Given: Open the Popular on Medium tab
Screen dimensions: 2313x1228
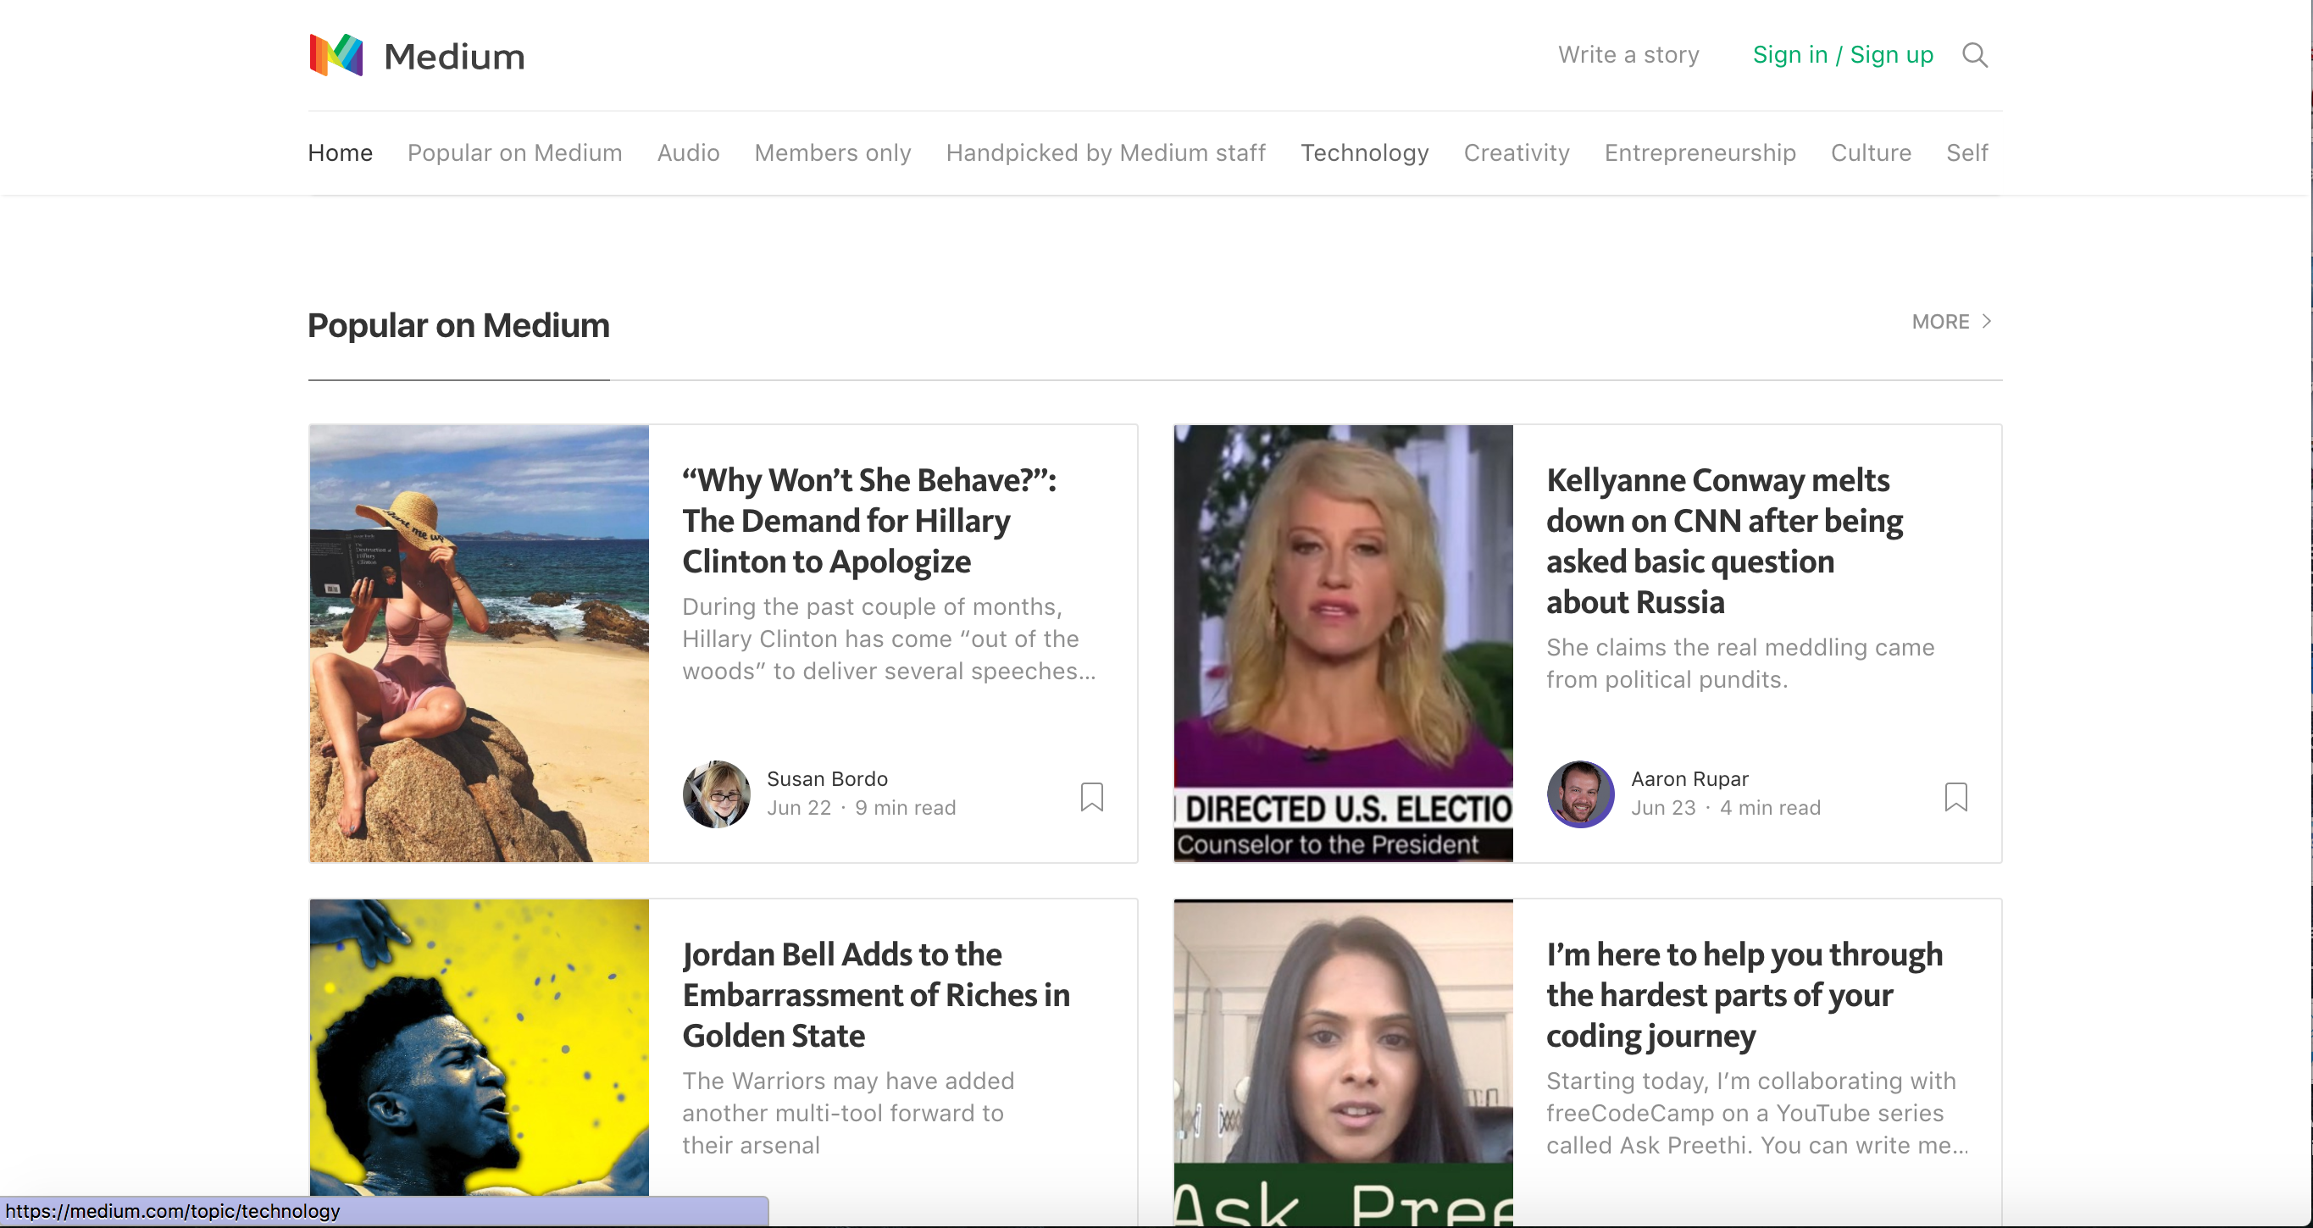Looking at the screenshot, I should pyautogui.click(x=514, y=152).
